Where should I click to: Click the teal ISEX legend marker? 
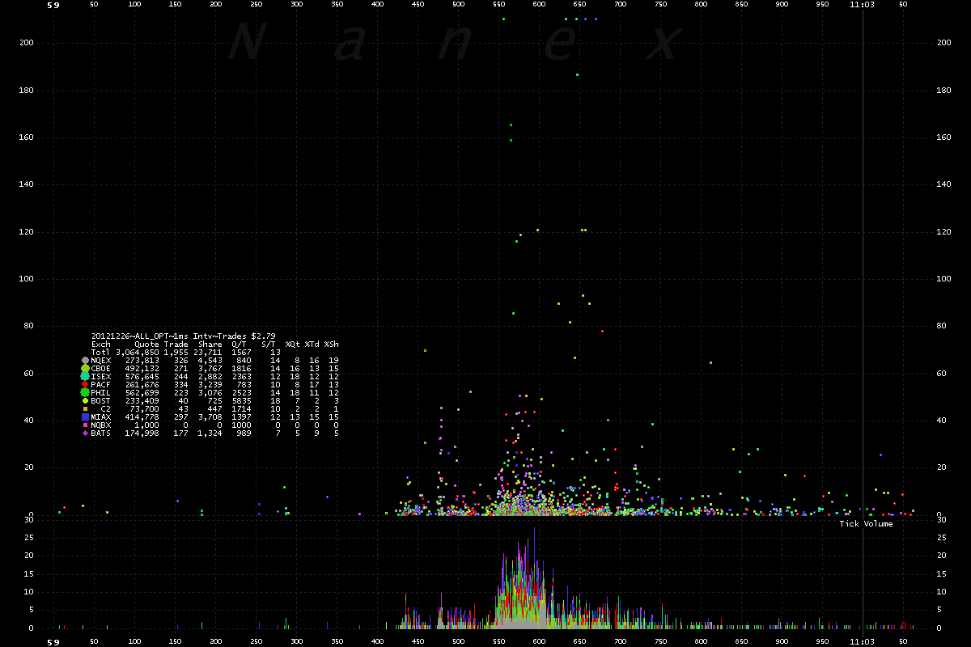pos(85,376)
